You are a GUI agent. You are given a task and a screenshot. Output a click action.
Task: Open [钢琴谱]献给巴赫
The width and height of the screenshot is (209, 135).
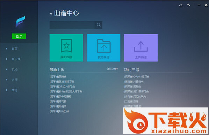click(x=59, y=111)
